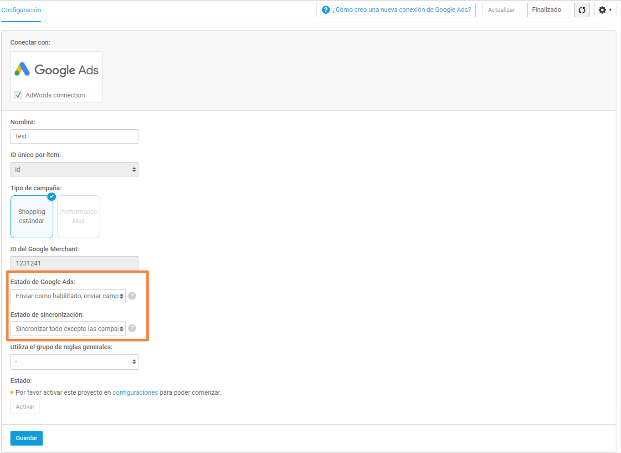Click the Nombre text field
The height and width of the screenshot is (453, 621).
74,137
